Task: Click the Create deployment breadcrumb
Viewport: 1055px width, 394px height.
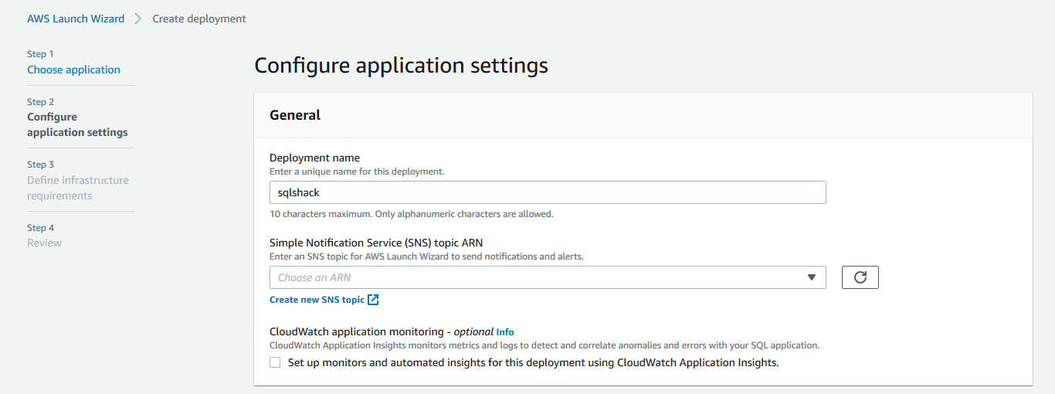Action: [199, 19]
